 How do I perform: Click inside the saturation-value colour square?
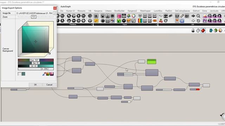pos(36,40)
